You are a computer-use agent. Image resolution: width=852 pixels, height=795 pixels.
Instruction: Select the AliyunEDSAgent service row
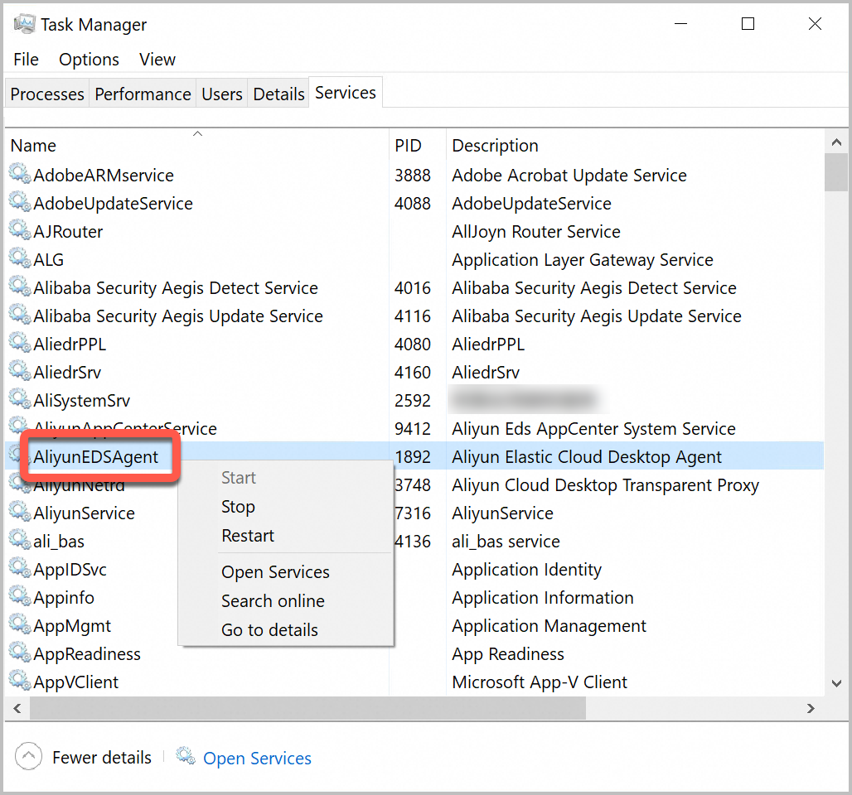414,456
